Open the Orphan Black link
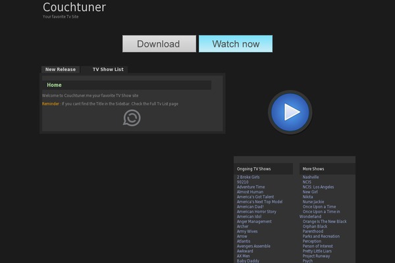Screen dimensions: 395x263 point(315,226)
